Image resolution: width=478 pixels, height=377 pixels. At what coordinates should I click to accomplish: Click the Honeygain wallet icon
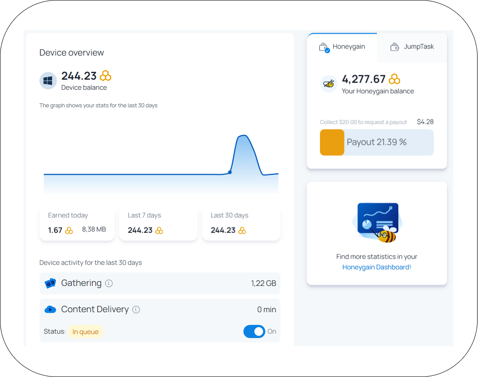pos(324,47)
